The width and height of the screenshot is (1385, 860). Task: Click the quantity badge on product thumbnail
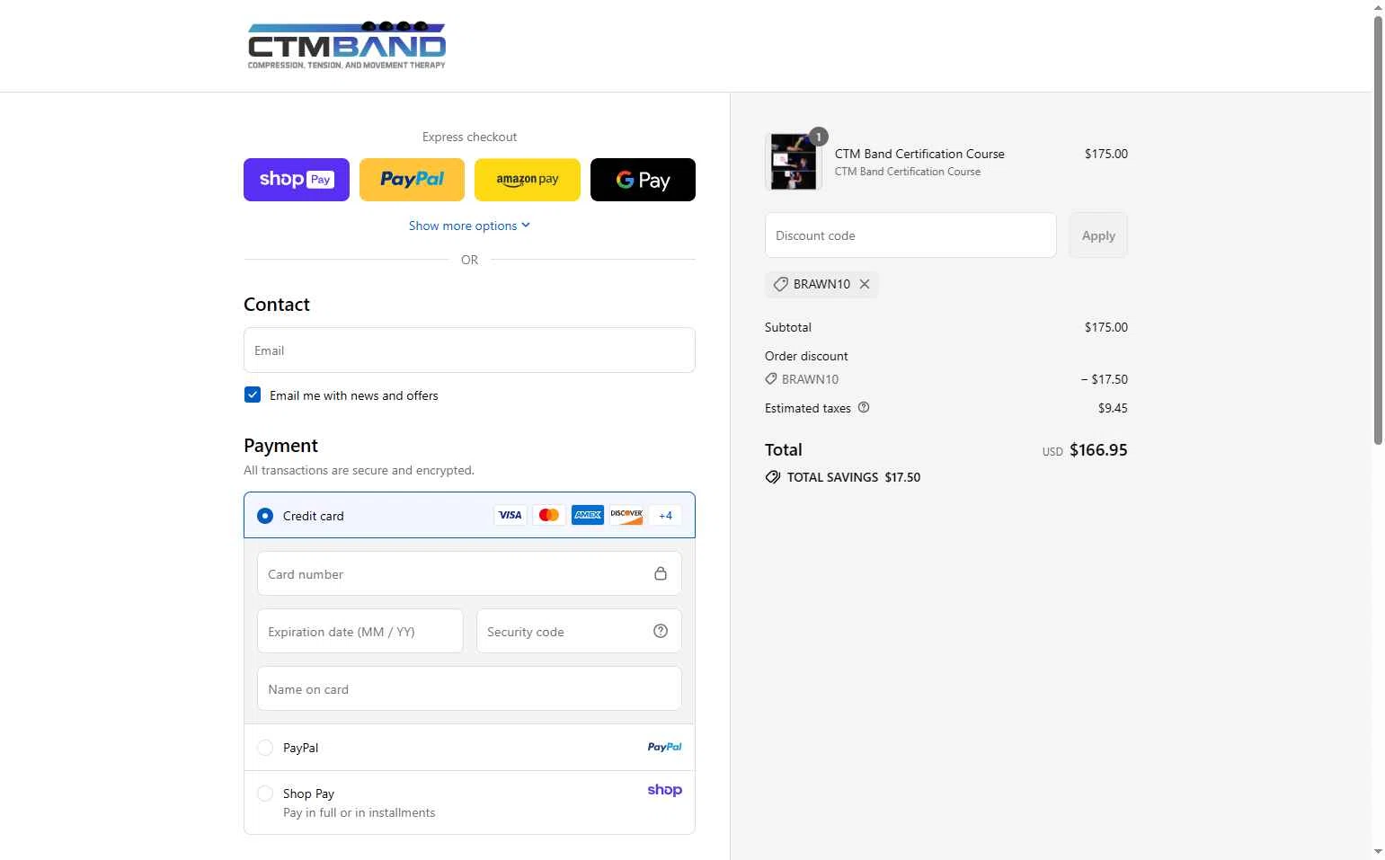(x=818, y=137)
